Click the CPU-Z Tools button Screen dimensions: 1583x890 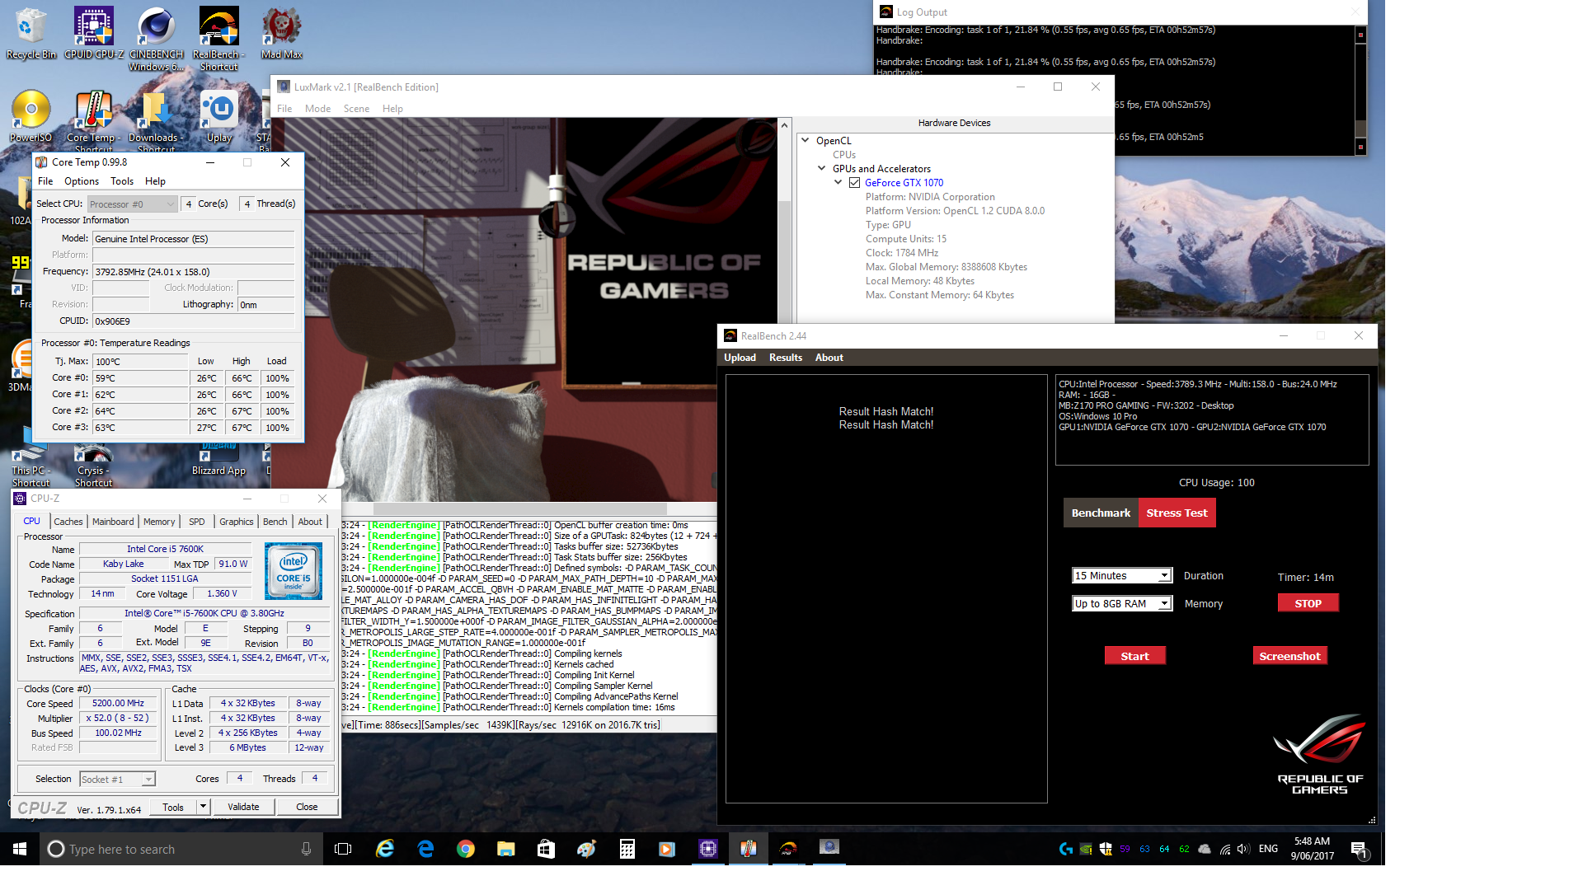tap(173, 807)
